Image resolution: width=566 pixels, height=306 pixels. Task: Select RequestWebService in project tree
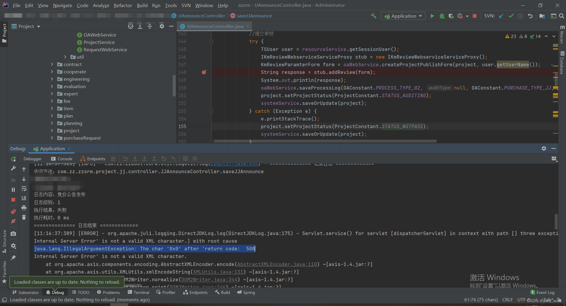pyautogui.click(x=105, y=49)
